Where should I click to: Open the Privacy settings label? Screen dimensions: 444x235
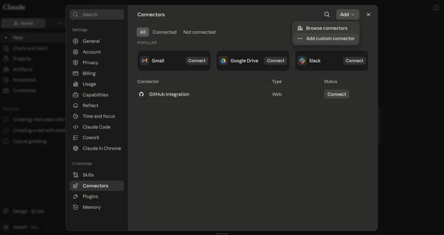(90, 62)
